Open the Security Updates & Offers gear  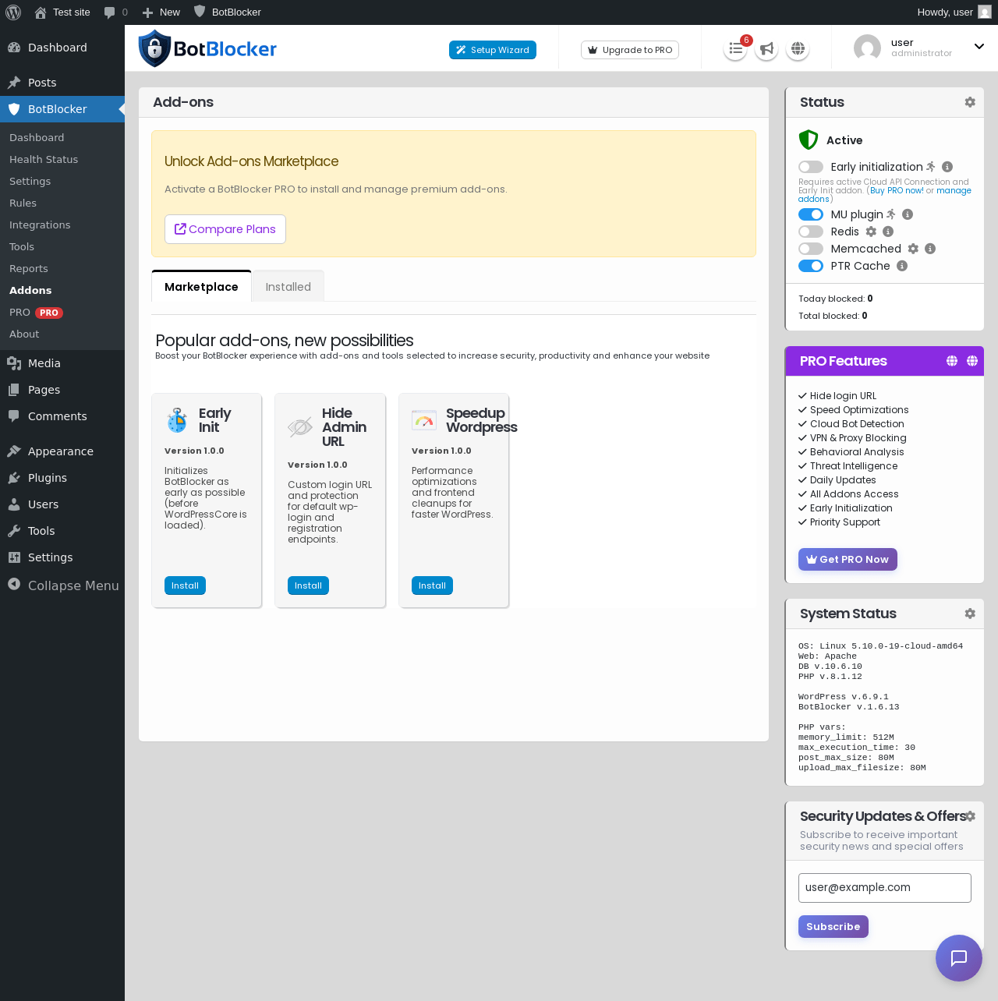click(x=971, y=816)
